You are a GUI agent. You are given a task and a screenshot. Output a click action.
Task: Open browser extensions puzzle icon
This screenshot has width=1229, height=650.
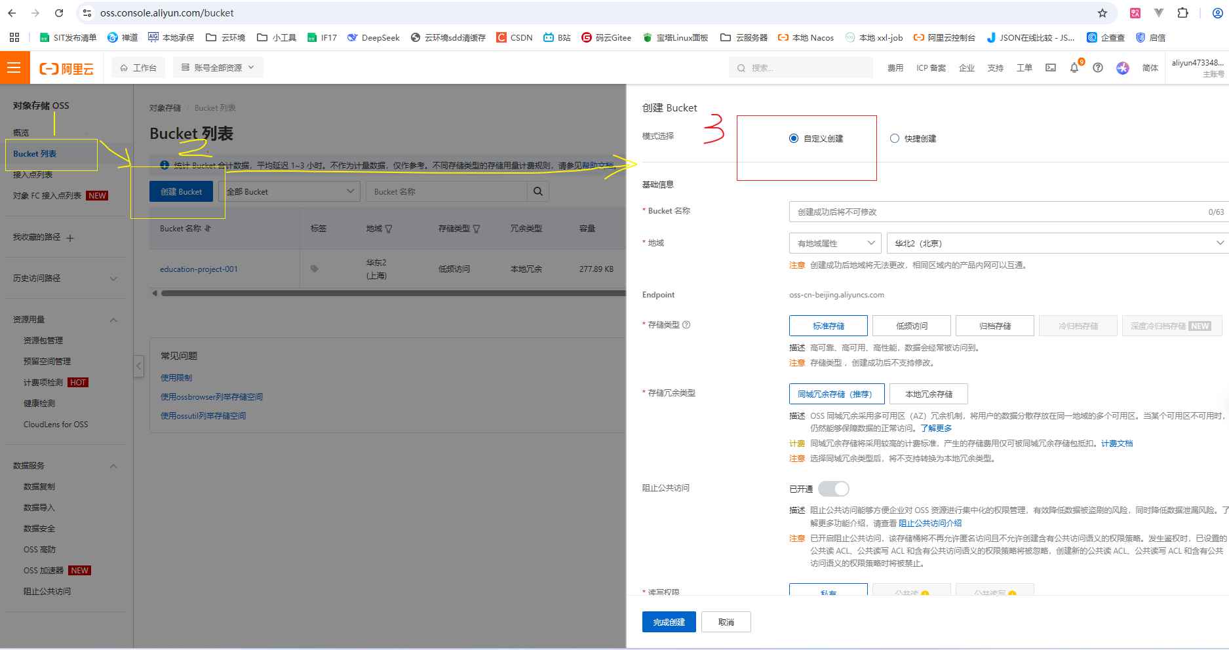[x=1182, y=13]
